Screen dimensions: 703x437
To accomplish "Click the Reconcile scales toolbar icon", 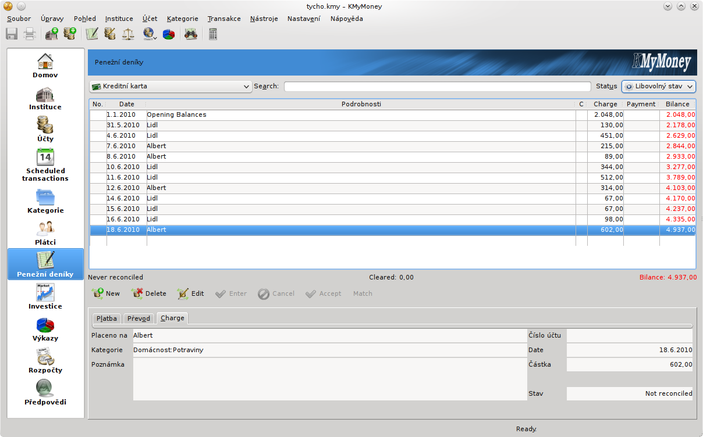I will click(128, 34).
